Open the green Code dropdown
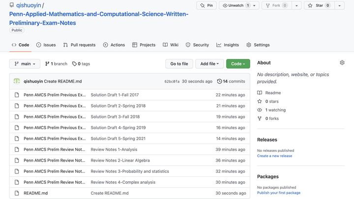Image resolution: width=354 pixels, height=199 pixels. click(238, 64)
